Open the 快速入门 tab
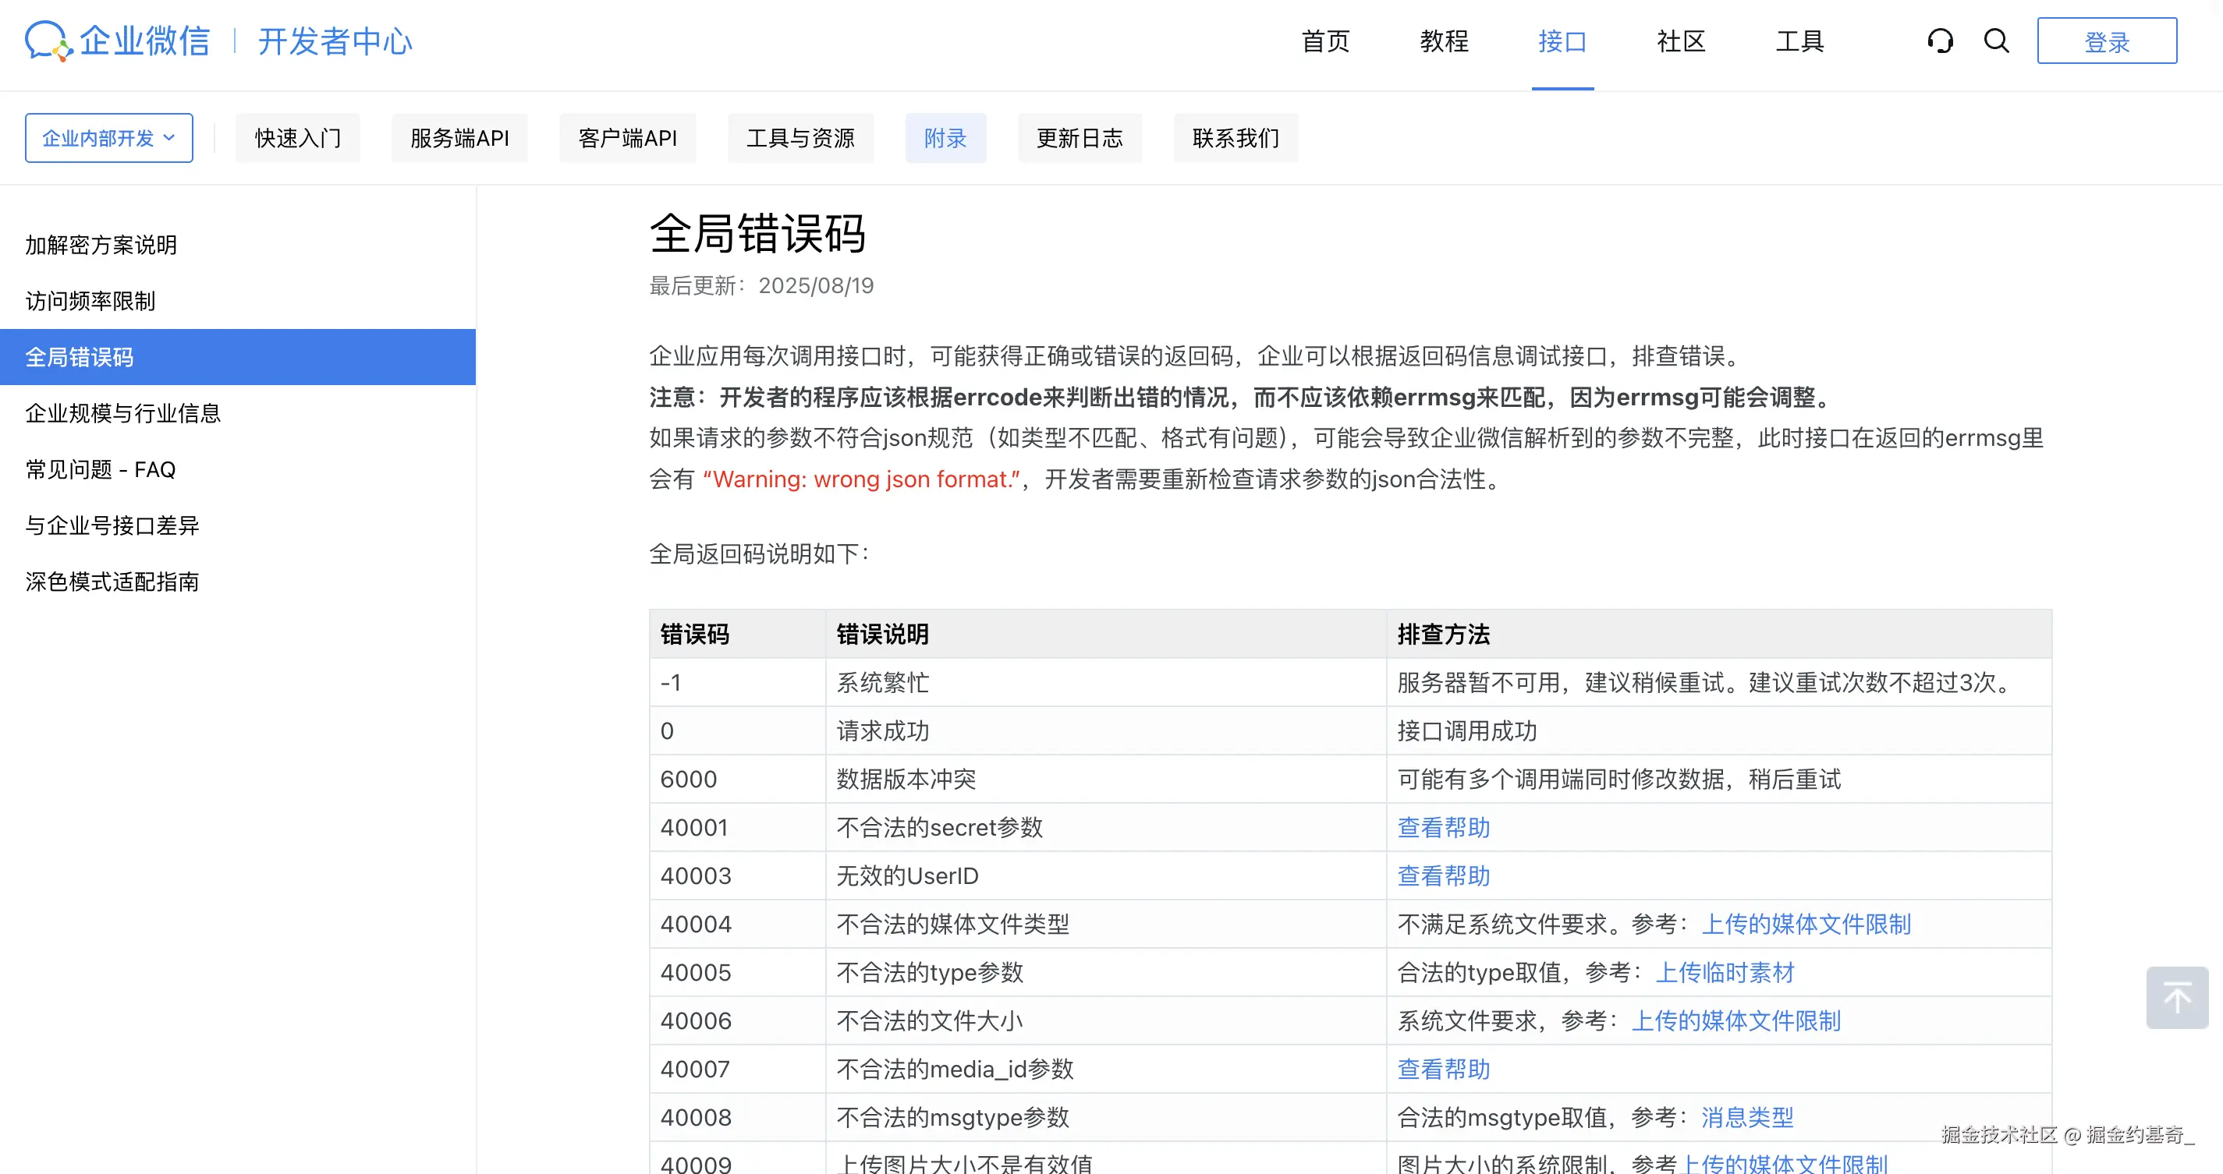Screen dimensions: 2223x1174 pos(298,138)
